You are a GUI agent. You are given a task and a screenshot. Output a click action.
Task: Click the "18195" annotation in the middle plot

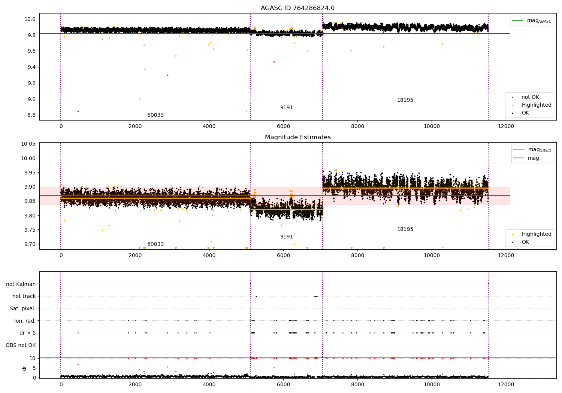405,229
